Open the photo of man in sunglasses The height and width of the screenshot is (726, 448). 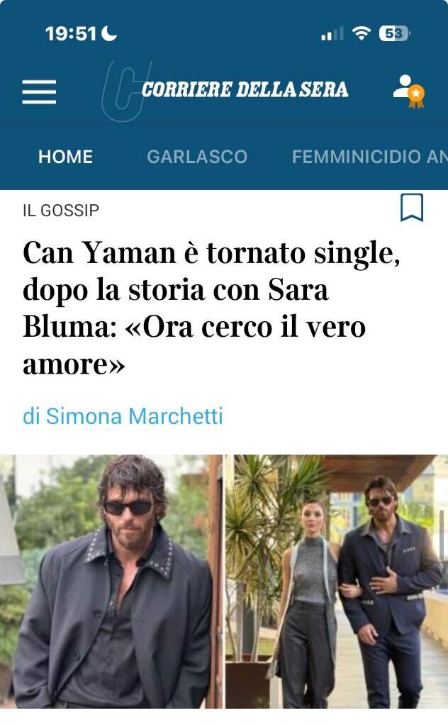111,581
